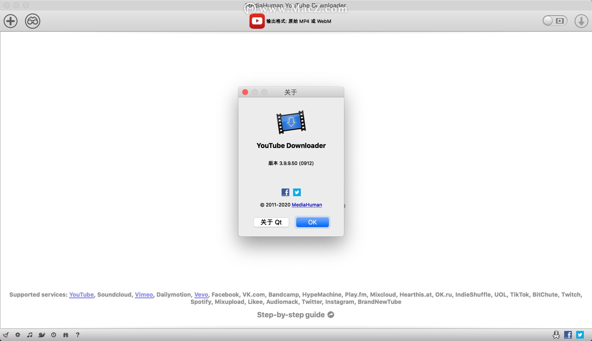Click the Twitter icon in About dialog
The image size is (592, 341).
tap(297, 192)
